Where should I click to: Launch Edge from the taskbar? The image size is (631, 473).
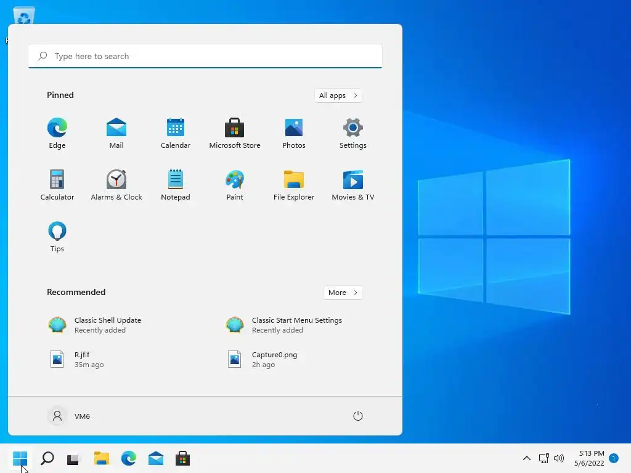[128, 458]
